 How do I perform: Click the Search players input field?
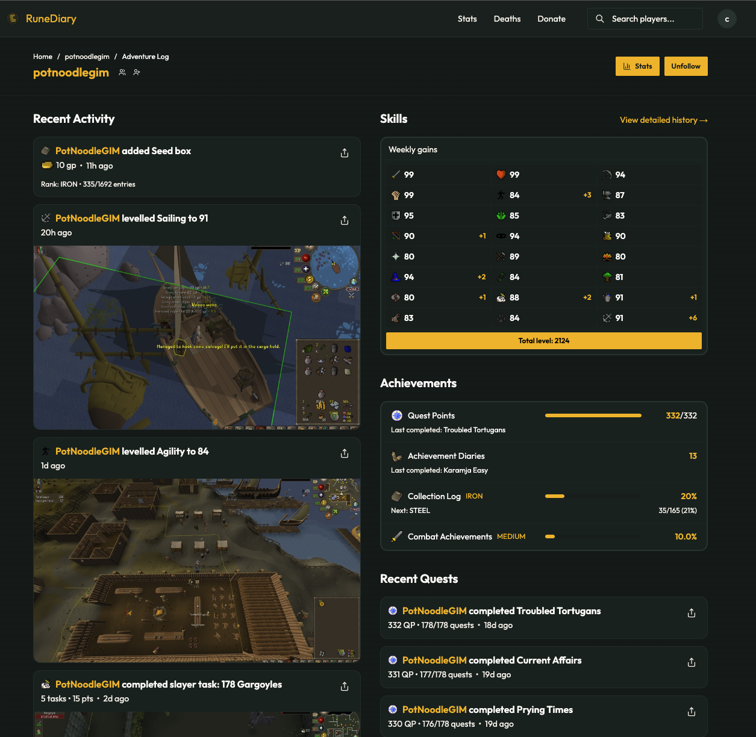(x=645, y=19)
